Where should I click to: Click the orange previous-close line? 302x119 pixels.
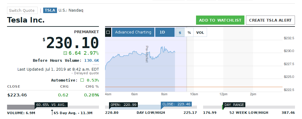pyautogui.click(x=194, y=87)
